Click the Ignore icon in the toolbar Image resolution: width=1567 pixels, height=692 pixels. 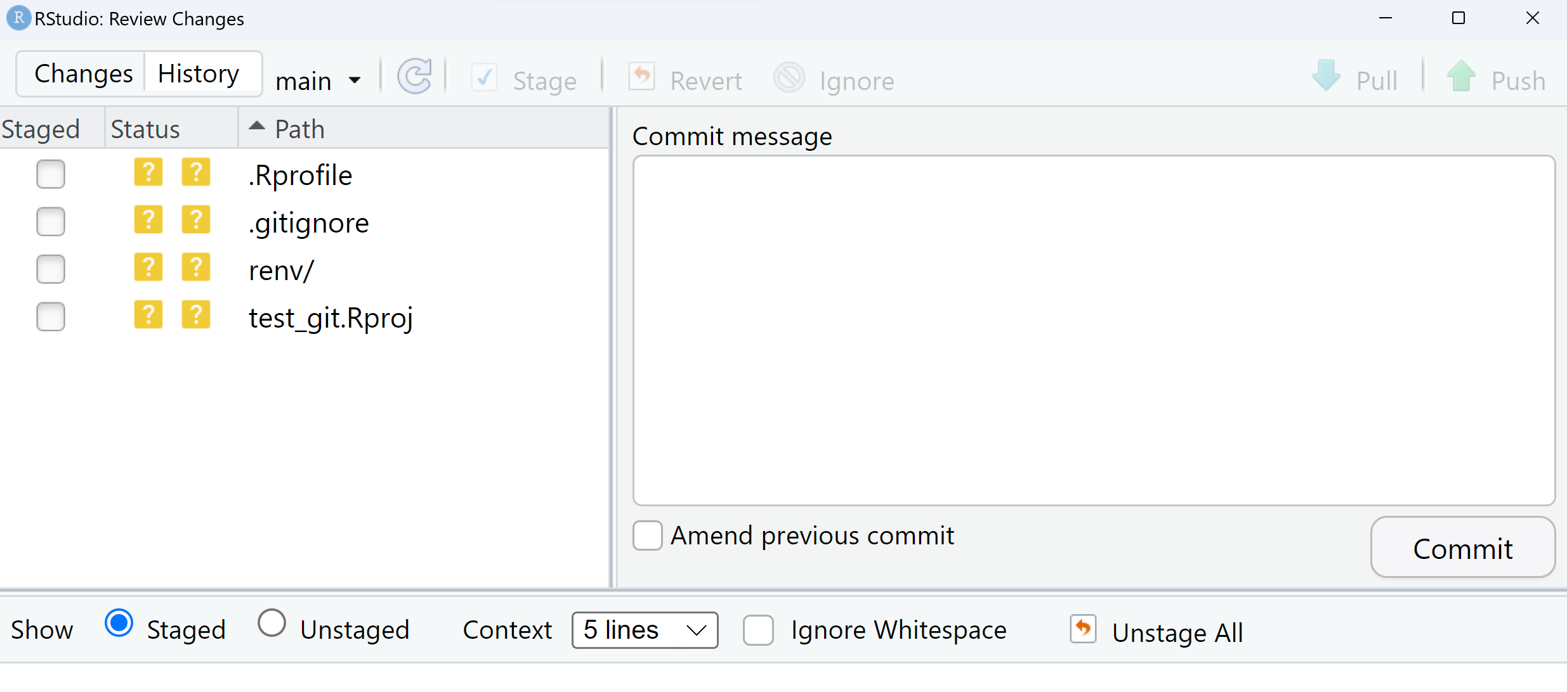[x=789, y=79]
